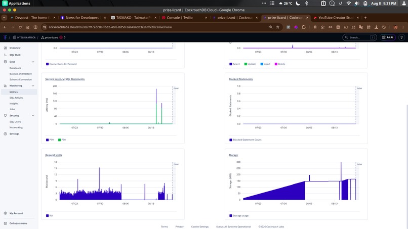
Task: Toggle Connections Per Second legend series
Action: (61, 64)
